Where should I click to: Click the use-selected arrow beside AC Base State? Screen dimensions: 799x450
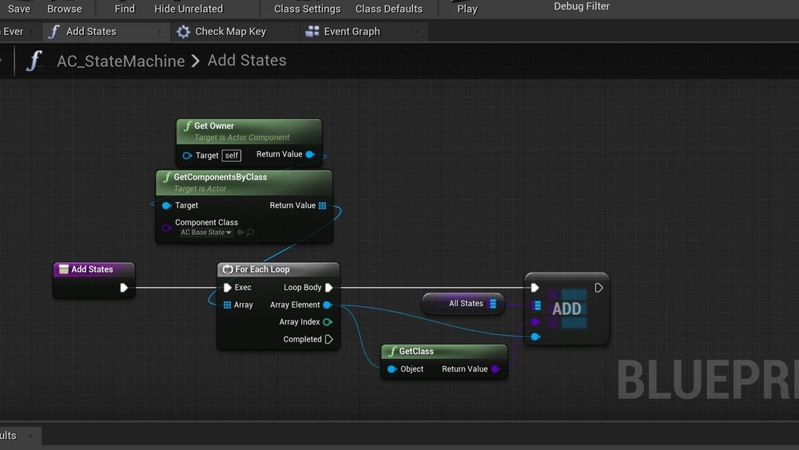pos(240,233)
